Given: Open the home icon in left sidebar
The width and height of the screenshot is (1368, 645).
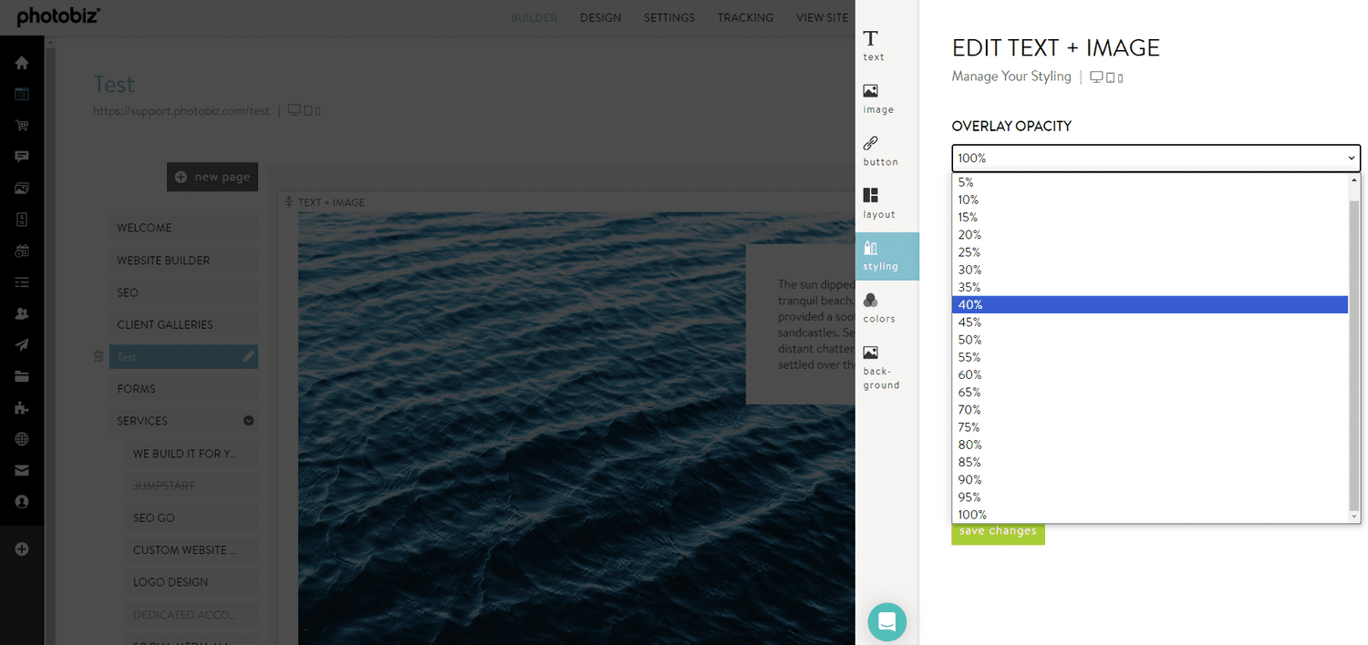Looking at the screenshot, I should coord(22,63).
